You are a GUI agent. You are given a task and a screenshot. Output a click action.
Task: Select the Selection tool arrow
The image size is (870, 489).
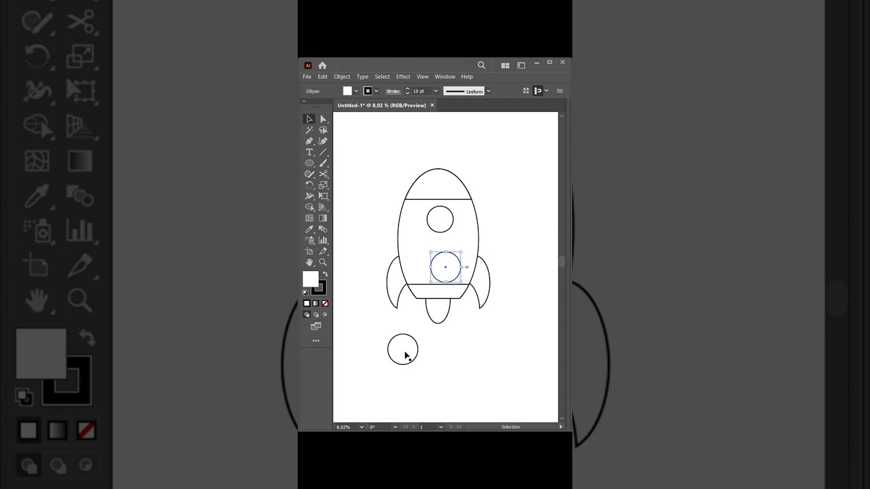(309, 119)
